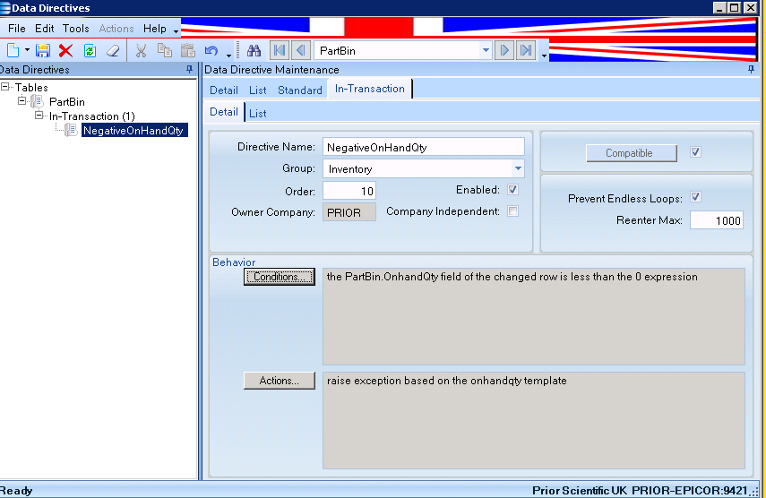Collapse the Tables tree node

pos(4,87)
